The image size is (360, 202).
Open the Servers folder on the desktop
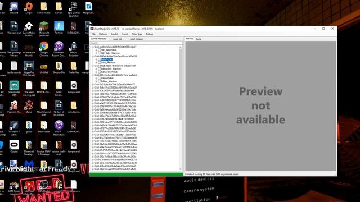click(58, 8)
